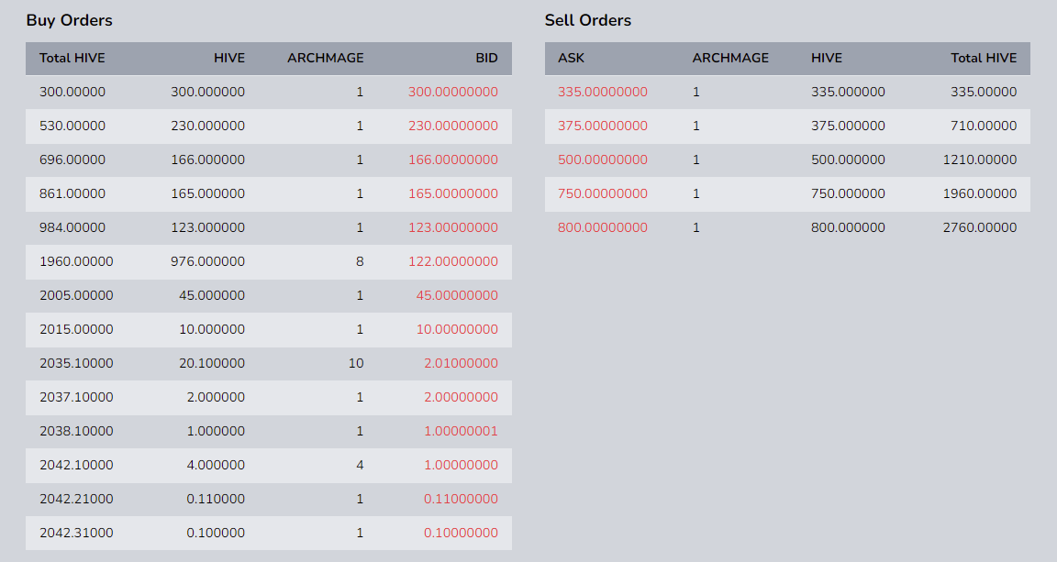Image resolution: width=1057 pixels, height=562 pixels.
Task: Click Total HIVE header in Buy Orders
Action: coord(72,58)
